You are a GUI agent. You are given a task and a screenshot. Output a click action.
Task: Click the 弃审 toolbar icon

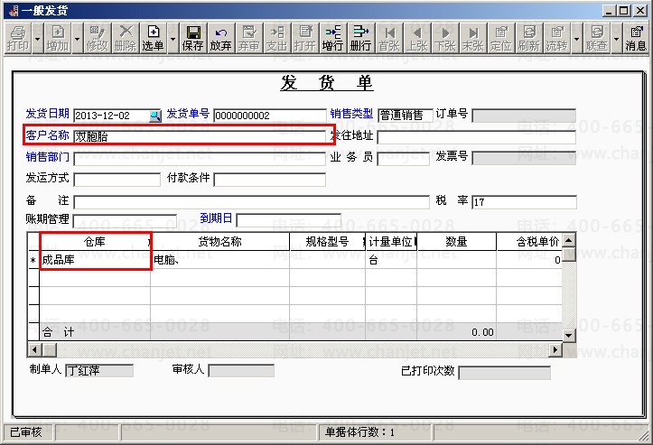coord(249,38)
